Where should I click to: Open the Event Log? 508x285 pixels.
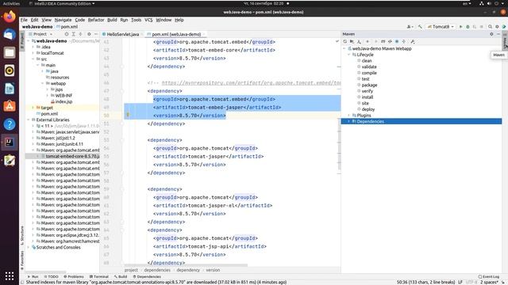tap(489, 276)
